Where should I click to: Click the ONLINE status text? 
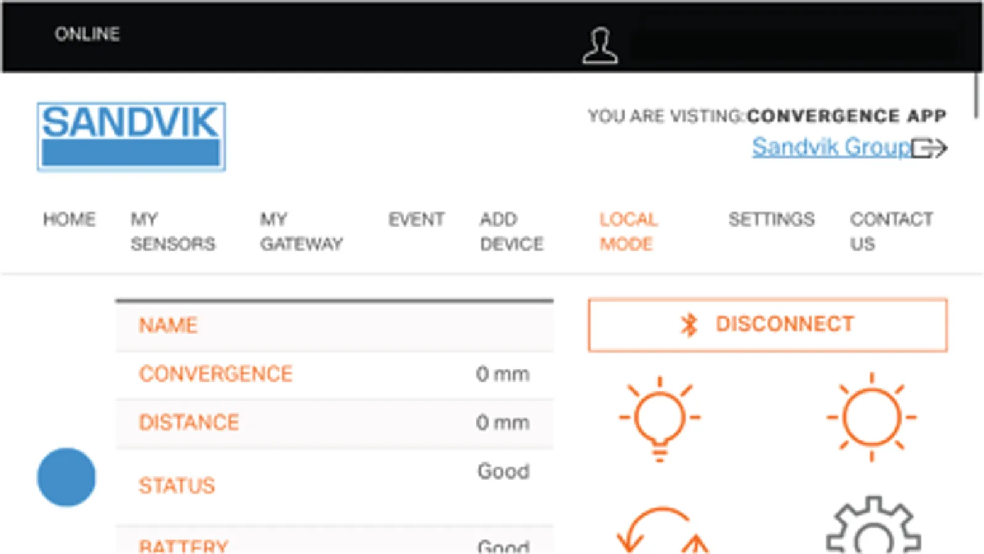pos(87,34)
